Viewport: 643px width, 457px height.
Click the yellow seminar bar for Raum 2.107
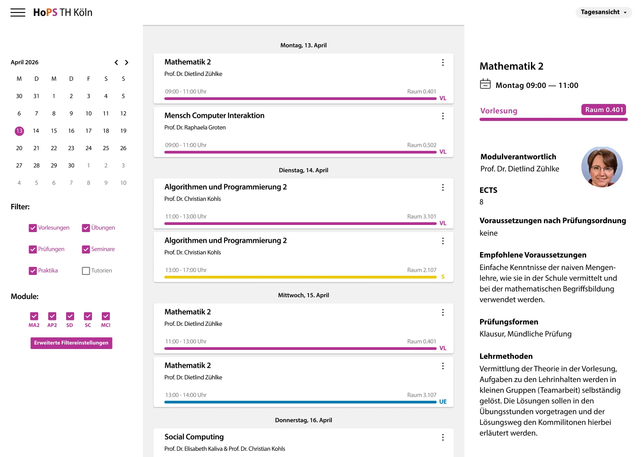300,277
